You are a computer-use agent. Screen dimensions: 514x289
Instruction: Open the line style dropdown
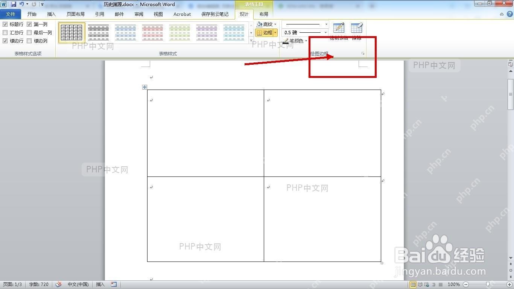coord(326,24)
